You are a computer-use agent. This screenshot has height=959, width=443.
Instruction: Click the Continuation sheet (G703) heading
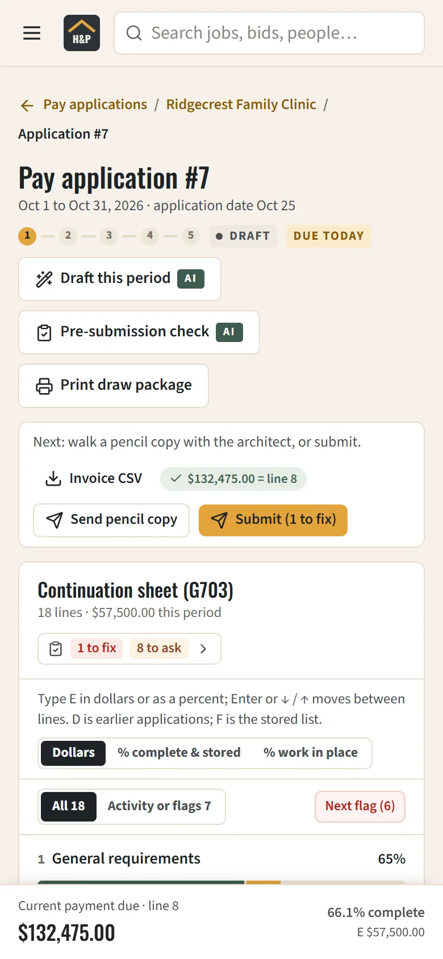135,591
